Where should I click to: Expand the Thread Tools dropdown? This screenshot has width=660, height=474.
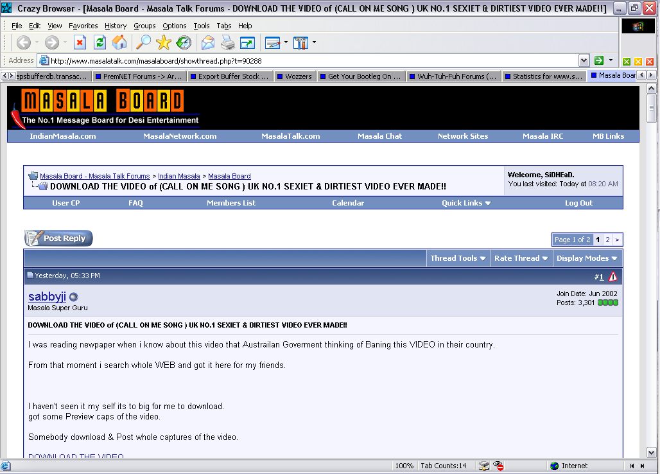[458, 258]
